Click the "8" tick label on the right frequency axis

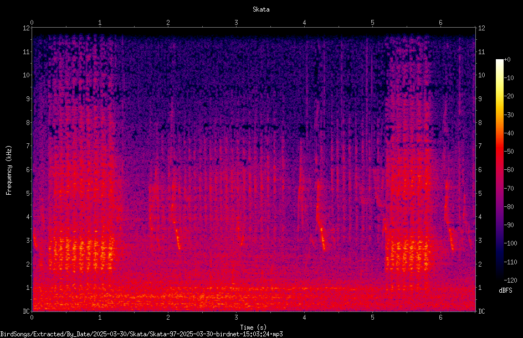480,123
